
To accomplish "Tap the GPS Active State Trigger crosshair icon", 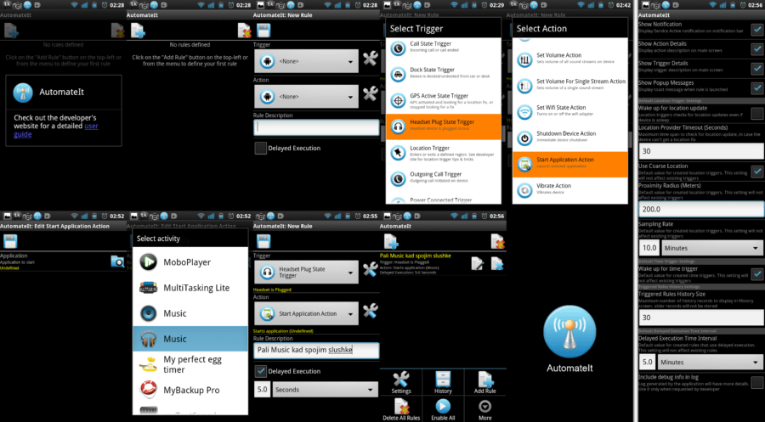I will click(398, 101).
